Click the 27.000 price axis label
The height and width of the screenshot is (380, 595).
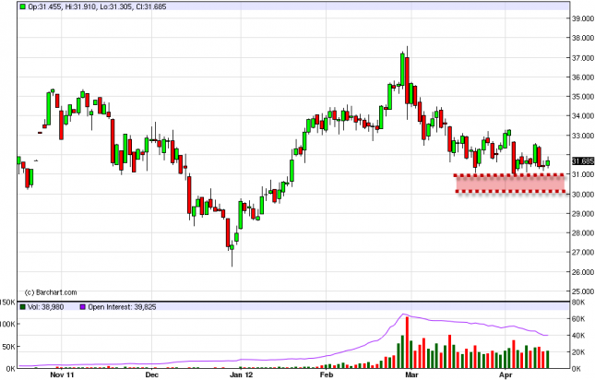[582, 252]
